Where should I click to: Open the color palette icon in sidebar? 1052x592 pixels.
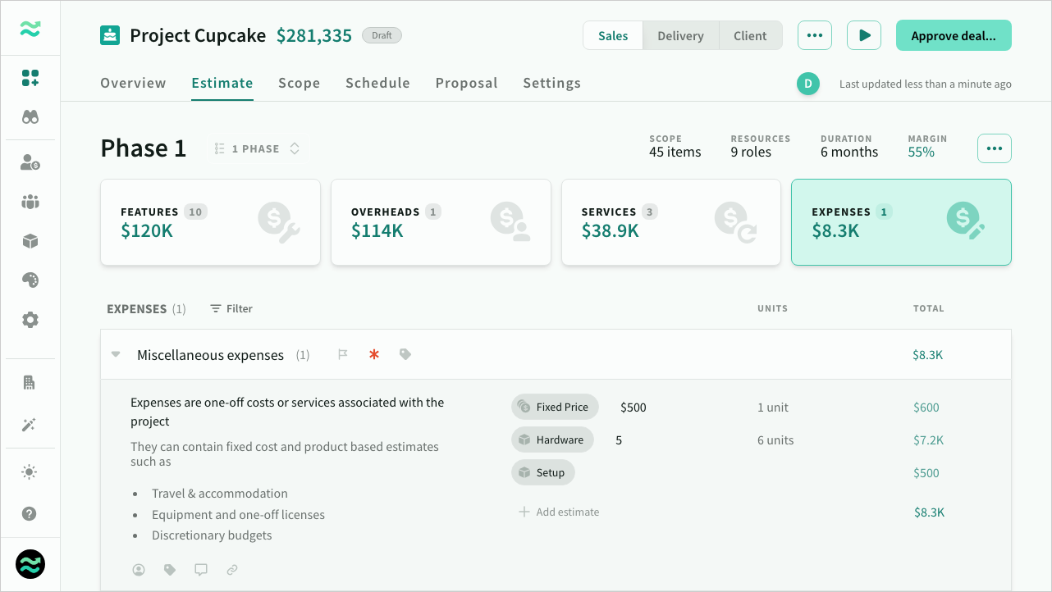tap(30, 280)
